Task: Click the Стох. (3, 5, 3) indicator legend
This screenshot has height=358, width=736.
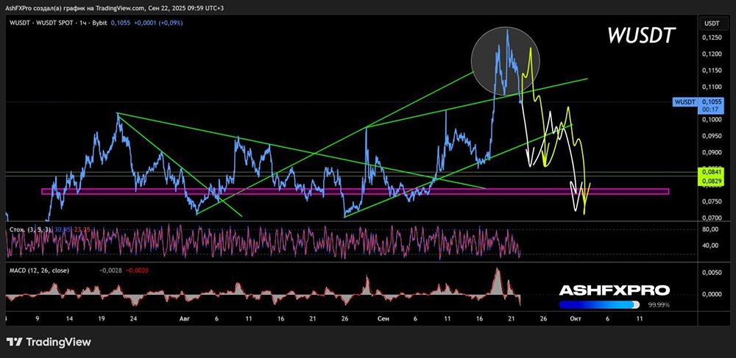Action: (29, 229)
